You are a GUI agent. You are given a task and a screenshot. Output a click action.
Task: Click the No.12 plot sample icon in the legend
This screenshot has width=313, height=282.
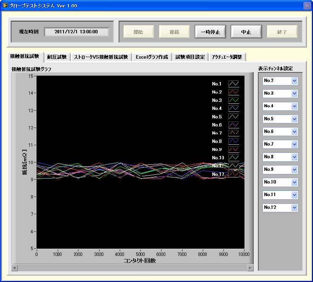click(x=234, y=174)
